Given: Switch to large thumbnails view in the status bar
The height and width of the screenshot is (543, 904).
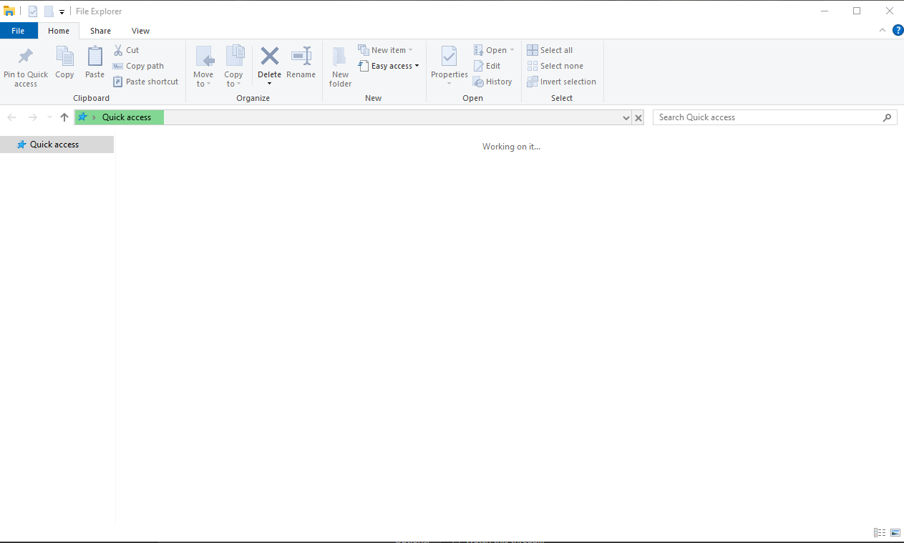Looking at the screenshot, I should click(895, 532).
